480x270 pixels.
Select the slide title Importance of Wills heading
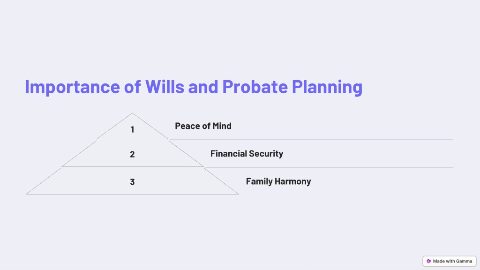coord(194,87)
